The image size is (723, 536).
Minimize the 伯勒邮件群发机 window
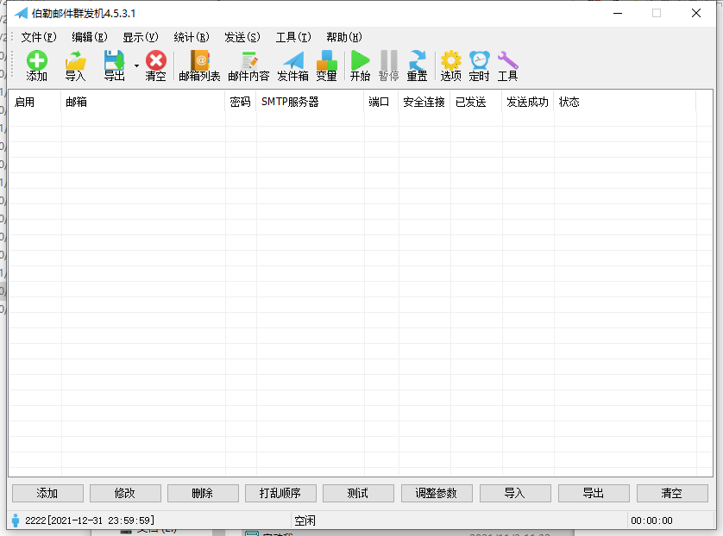point(618,13)
